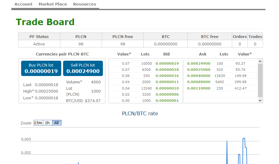279x164 pixels.
Task: Click Sell PLCN lot button
Action: pyautogui.click(x=83, y=68)
